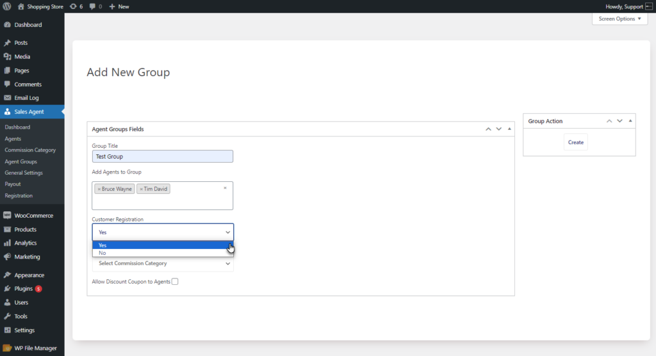Image resolution: width=656 pixels, height=356 pixels.
Task: Open General Settings submenu item
Action: pos(24,173)
